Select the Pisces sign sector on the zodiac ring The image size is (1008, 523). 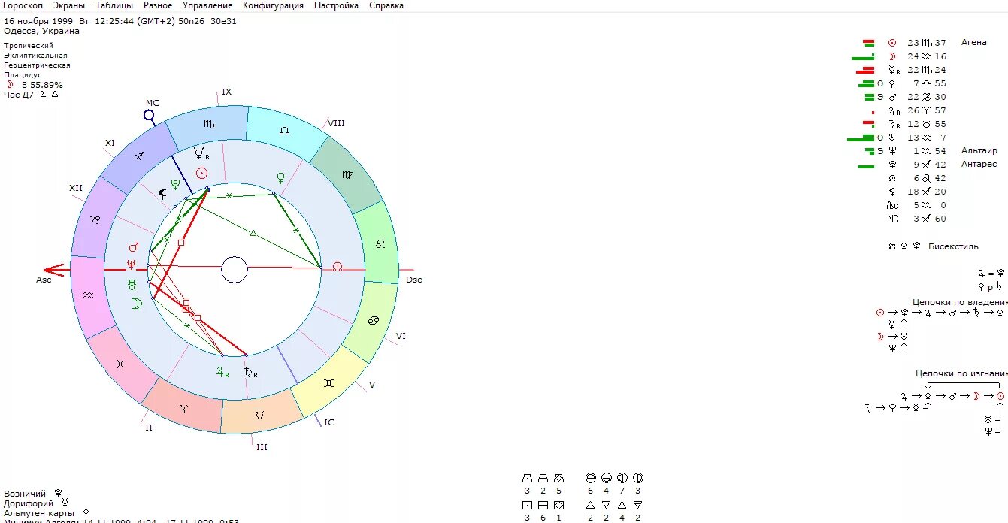pos(121,364)
